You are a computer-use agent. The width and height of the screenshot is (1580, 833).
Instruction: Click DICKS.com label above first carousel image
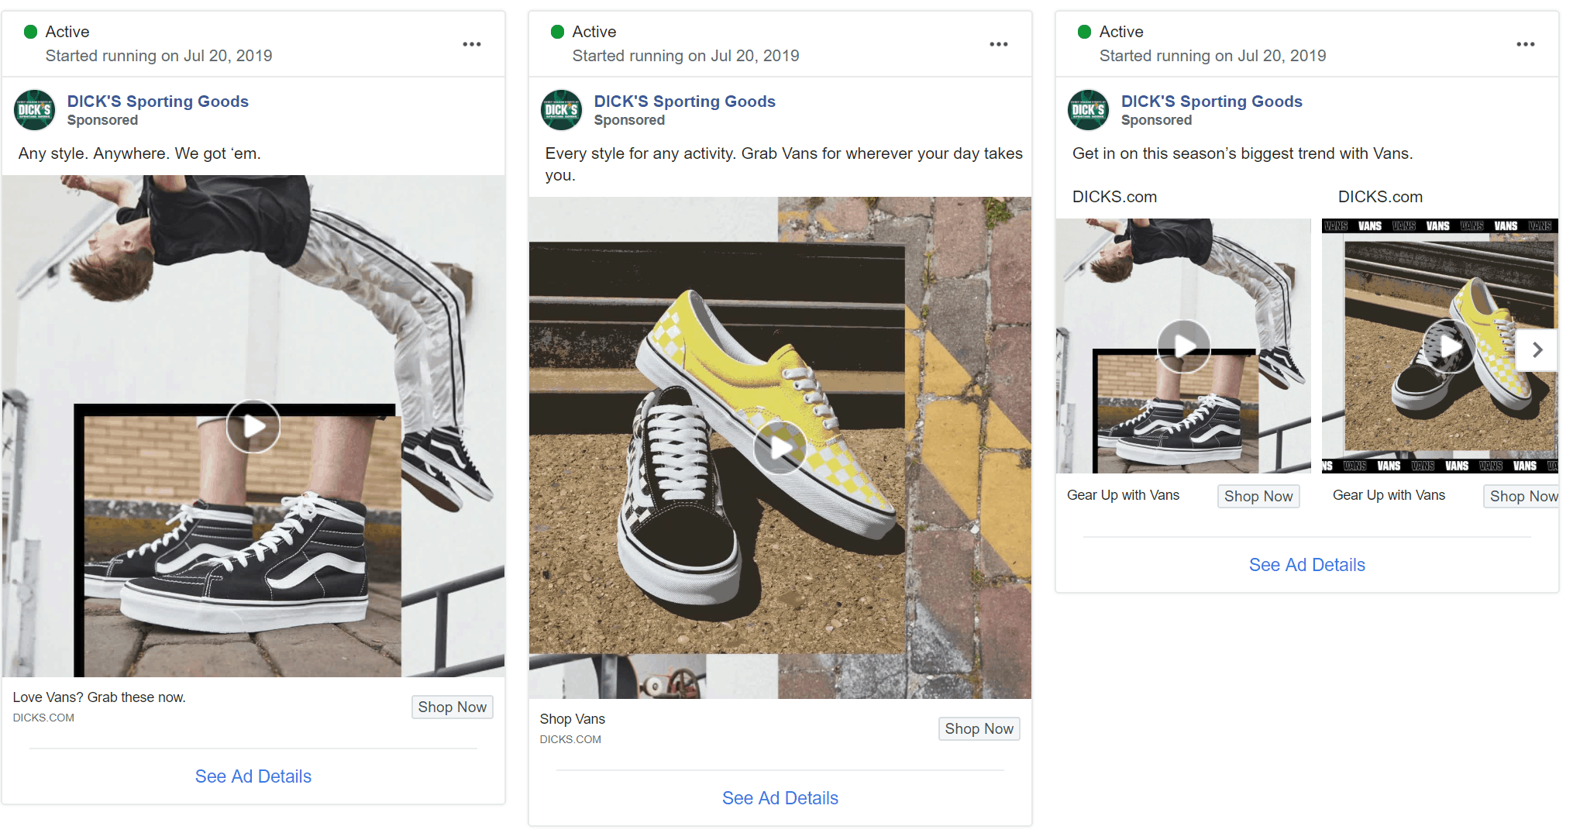click(x=1114, y=197)
